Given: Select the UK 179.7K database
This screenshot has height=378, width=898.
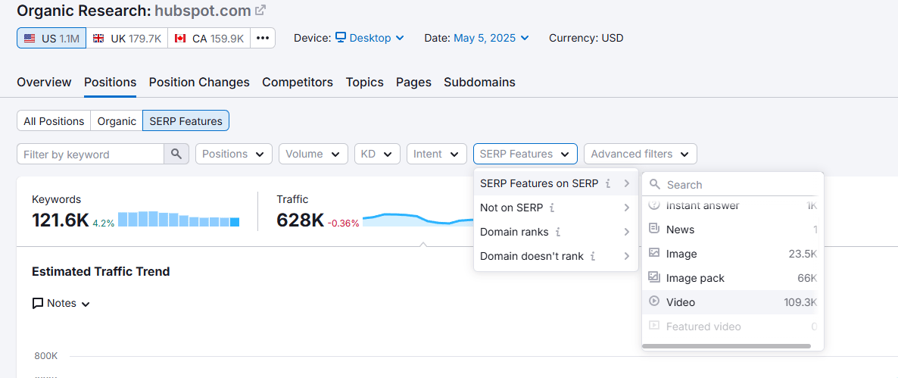Looking at the screenshot, I should (127, 39).
